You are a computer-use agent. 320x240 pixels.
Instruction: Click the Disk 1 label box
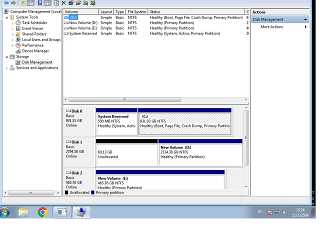79,152
